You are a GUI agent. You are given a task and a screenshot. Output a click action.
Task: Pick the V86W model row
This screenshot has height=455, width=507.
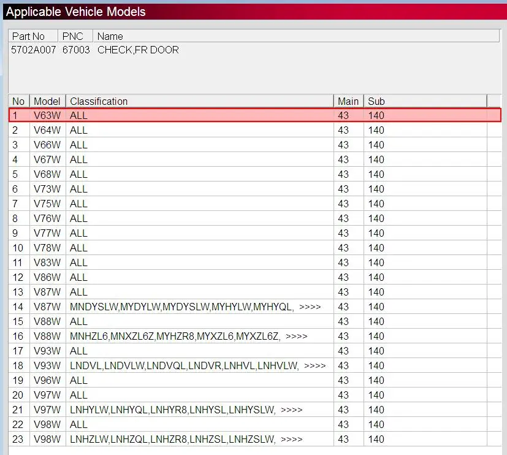pyautogui.click(x=255, y=277)
